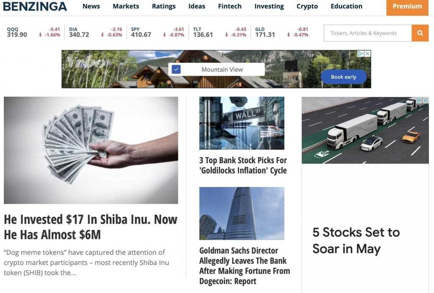Open the Ratings menu
This screenshot has height=293, width=434.
point(164,6)
